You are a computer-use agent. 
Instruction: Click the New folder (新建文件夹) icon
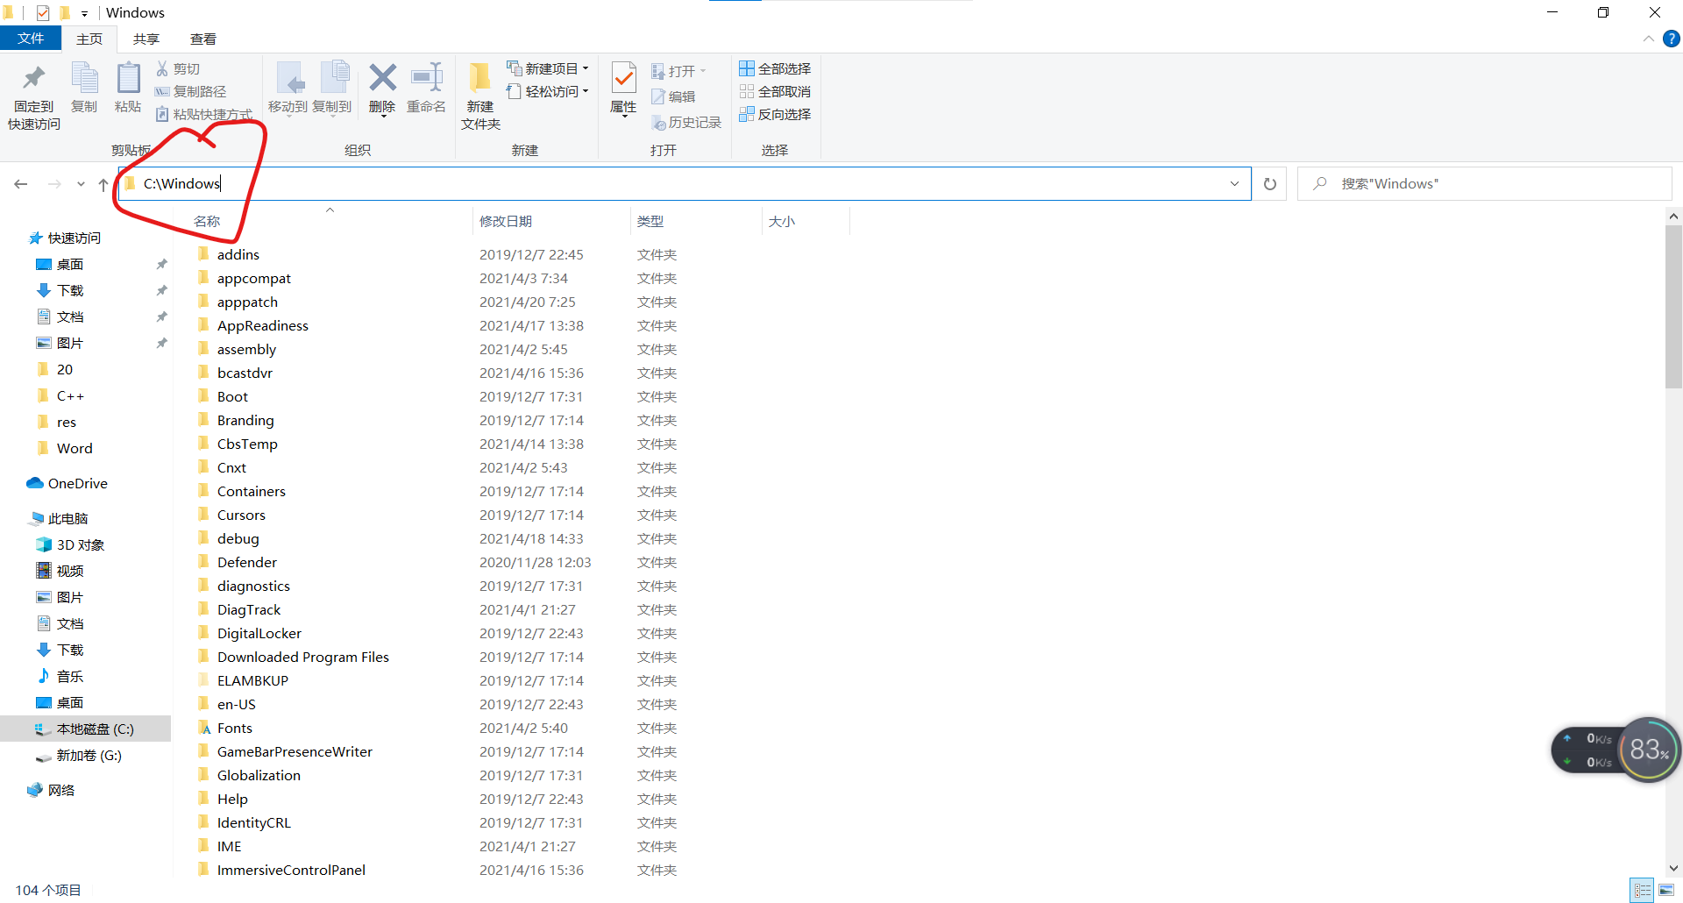tap(479, 78)
